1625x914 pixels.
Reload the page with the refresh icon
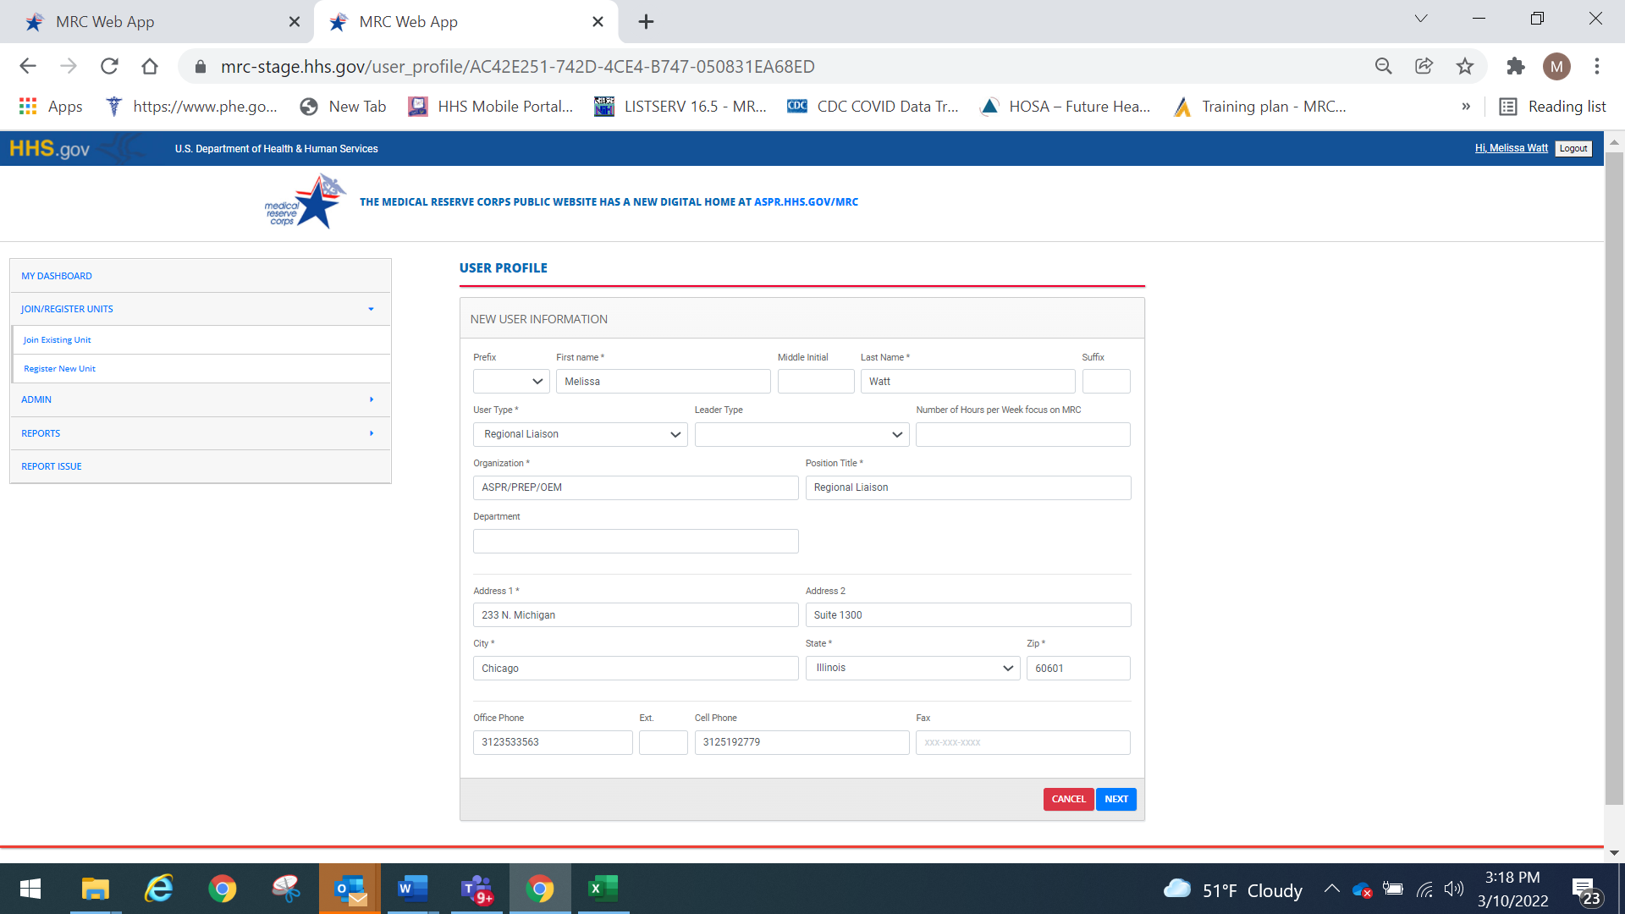point(109,66)
